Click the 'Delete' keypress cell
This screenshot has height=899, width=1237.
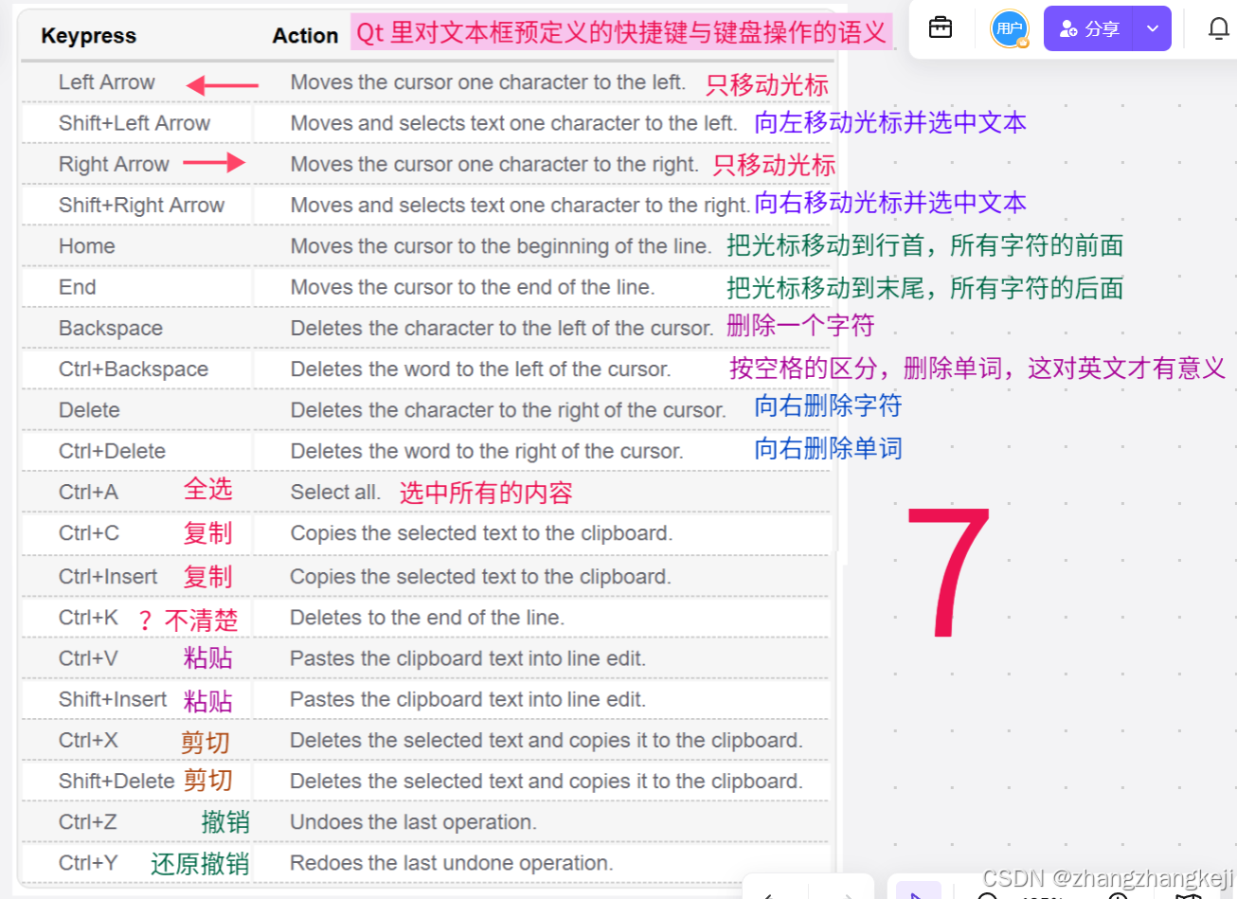89,410
